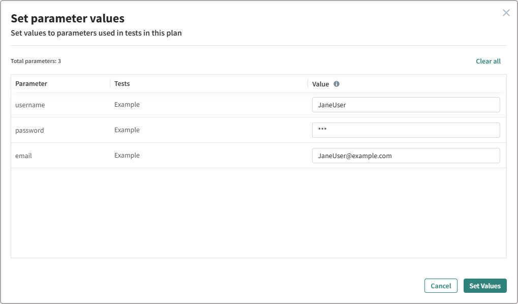The width and height of the screenshot is (518, 304).
Task: Click the Tests column header
Action: 122,84
